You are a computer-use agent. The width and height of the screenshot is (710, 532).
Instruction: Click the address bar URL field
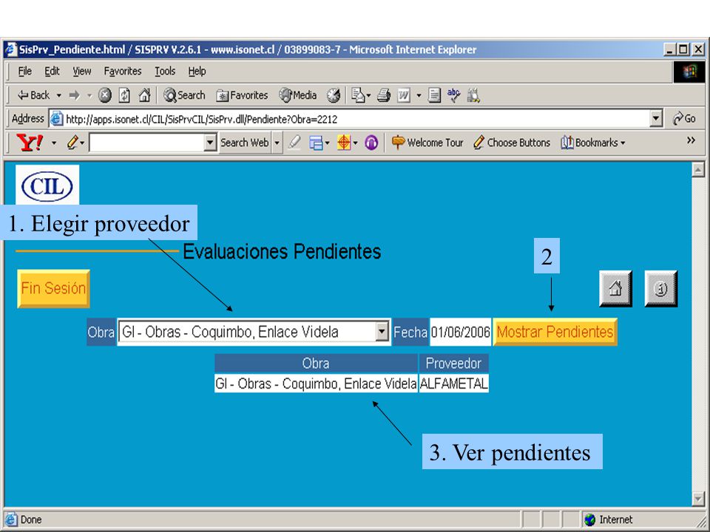point(350,120)
